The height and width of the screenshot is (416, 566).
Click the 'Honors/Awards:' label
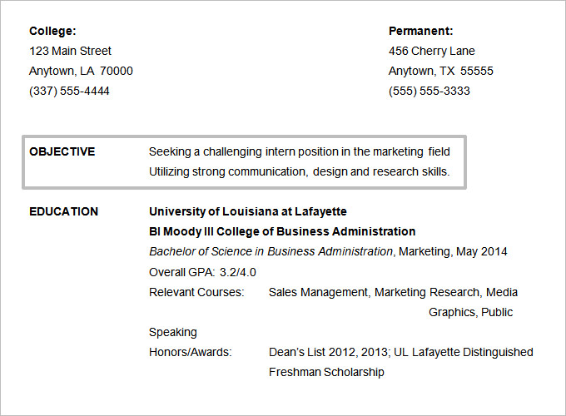190,352
